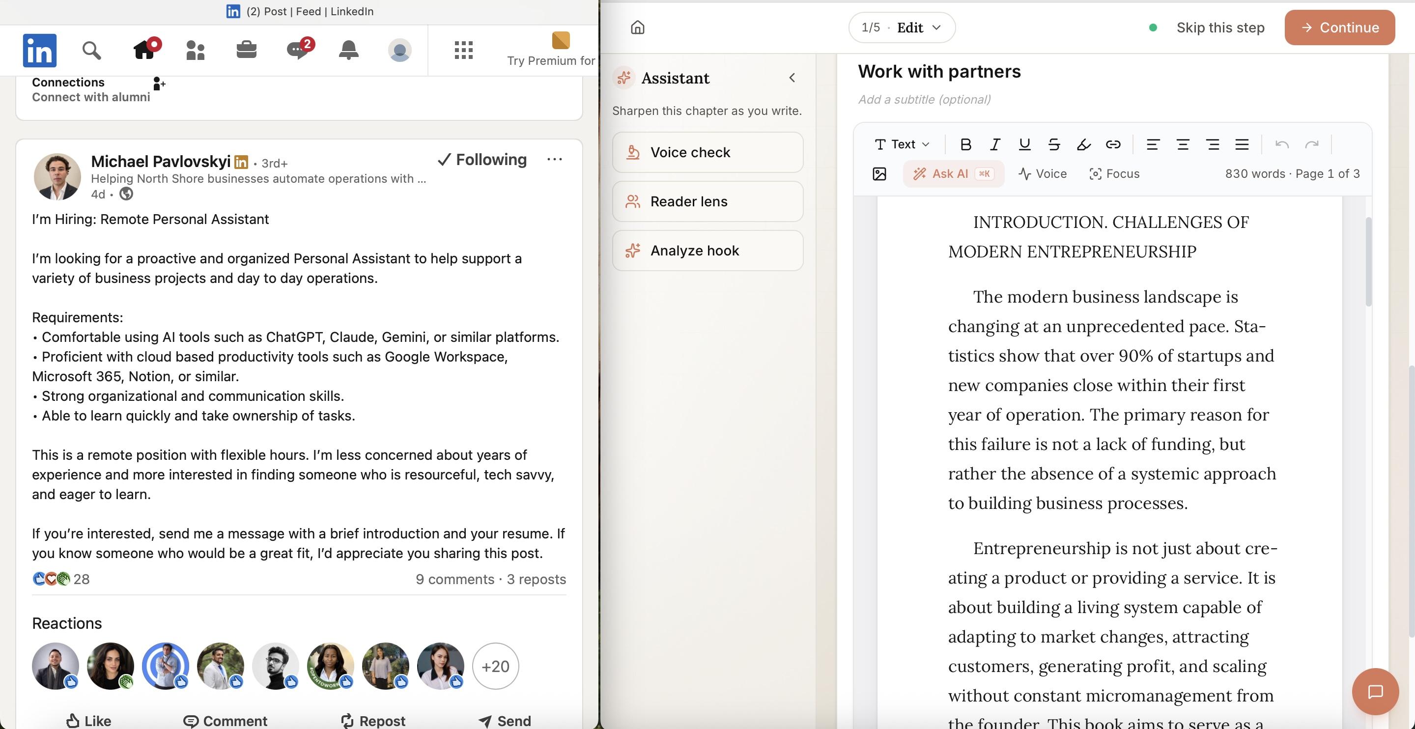
Task: Open Ask AI in the editor toolbar
Action: 953,173
